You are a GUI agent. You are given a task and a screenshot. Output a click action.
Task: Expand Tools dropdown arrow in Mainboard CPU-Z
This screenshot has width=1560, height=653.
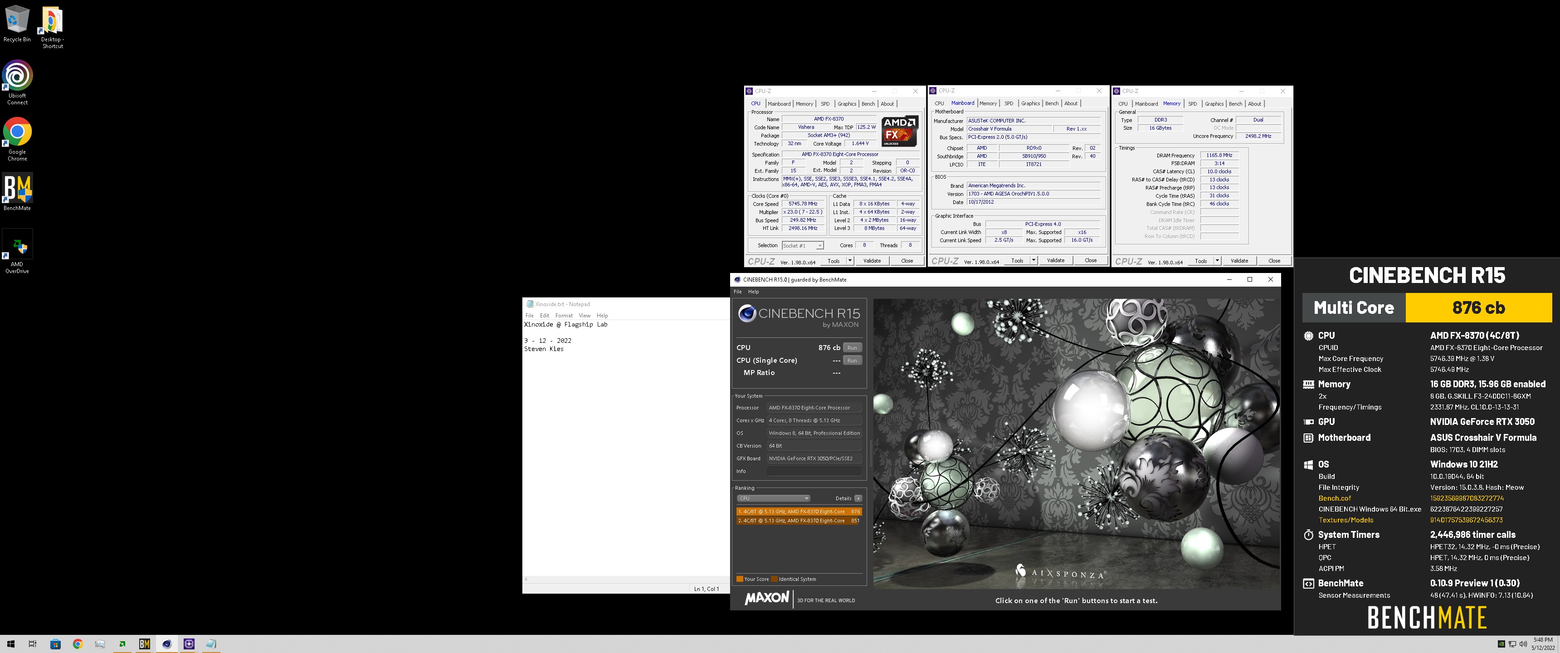click(1033, 261)
